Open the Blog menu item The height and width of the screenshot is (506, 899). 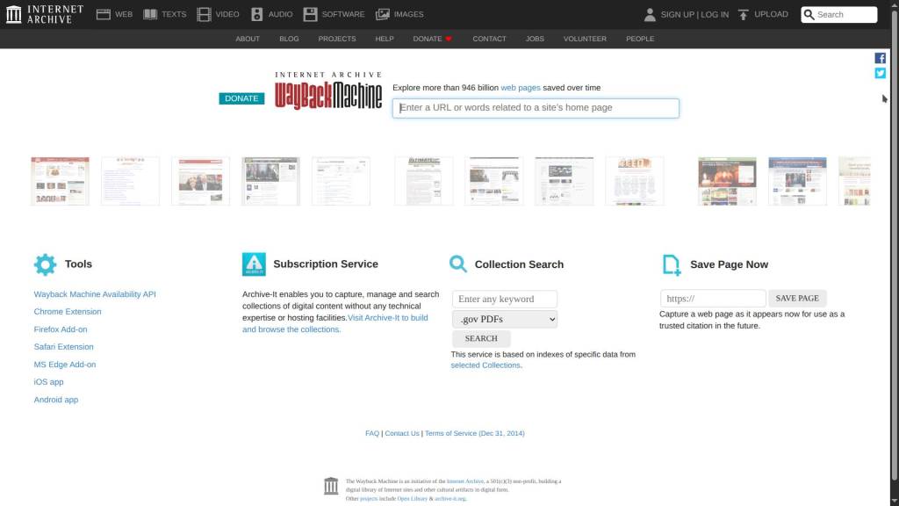289,39
